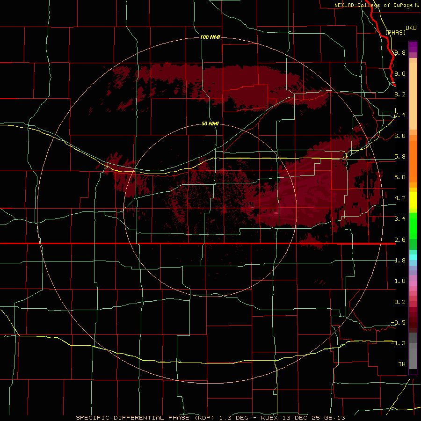
Task: Click the DKD label above color scale
Action: pos(411,28)
